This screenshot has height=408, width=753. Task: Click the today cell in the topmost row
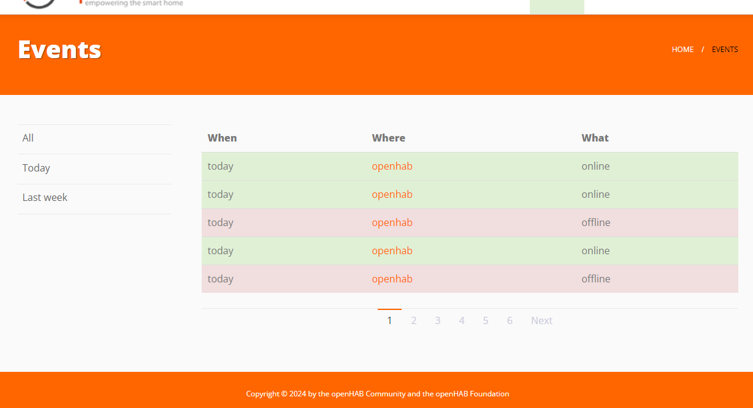coord(220,166)
